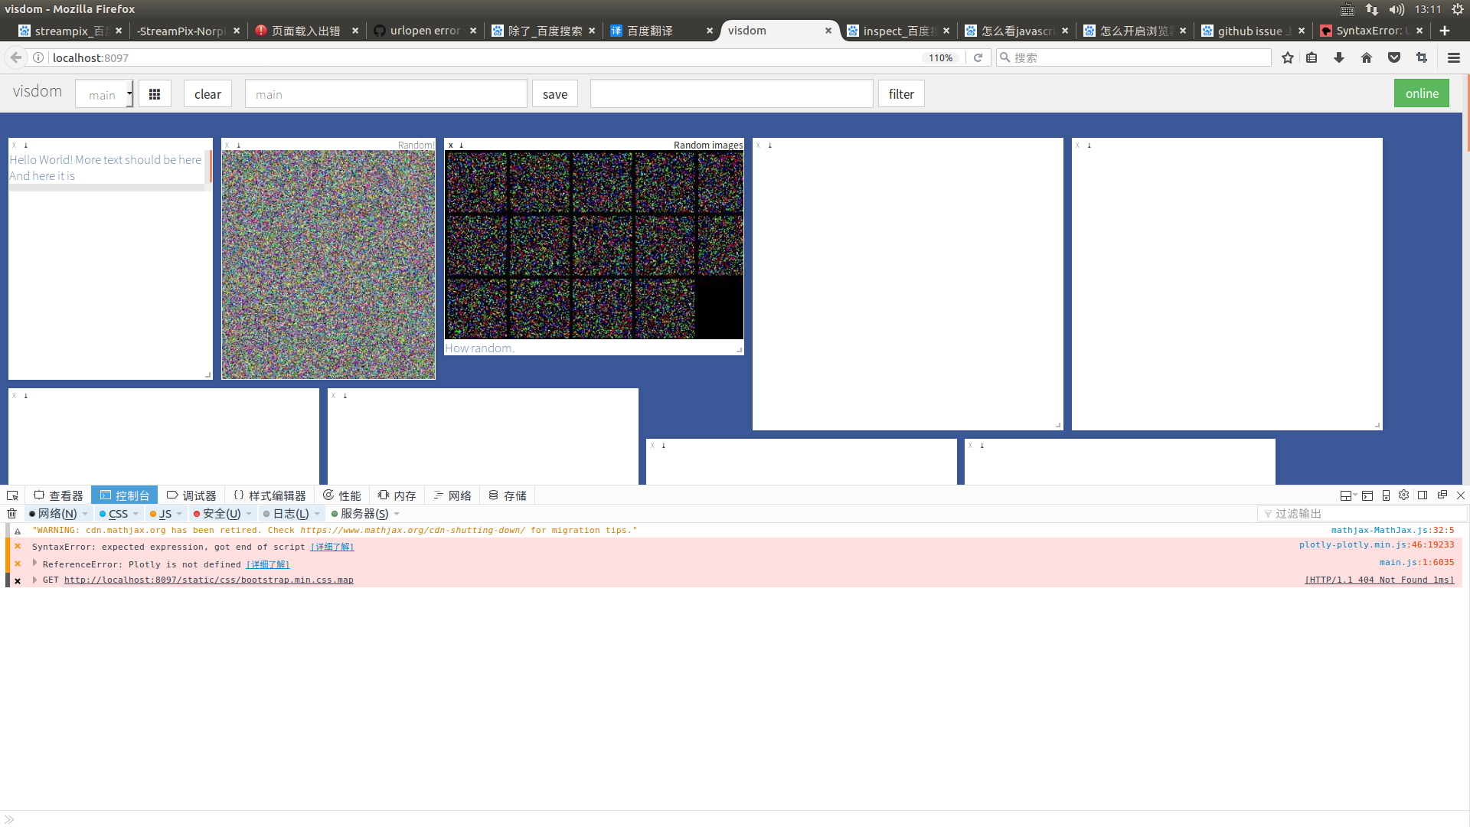Open developer tools settings gear

1404,495
